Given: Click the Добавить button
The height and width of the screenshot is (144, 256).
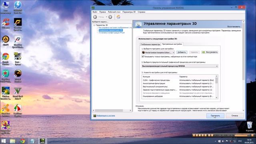Looking at the screenshot, I should [x=182, y=52].
